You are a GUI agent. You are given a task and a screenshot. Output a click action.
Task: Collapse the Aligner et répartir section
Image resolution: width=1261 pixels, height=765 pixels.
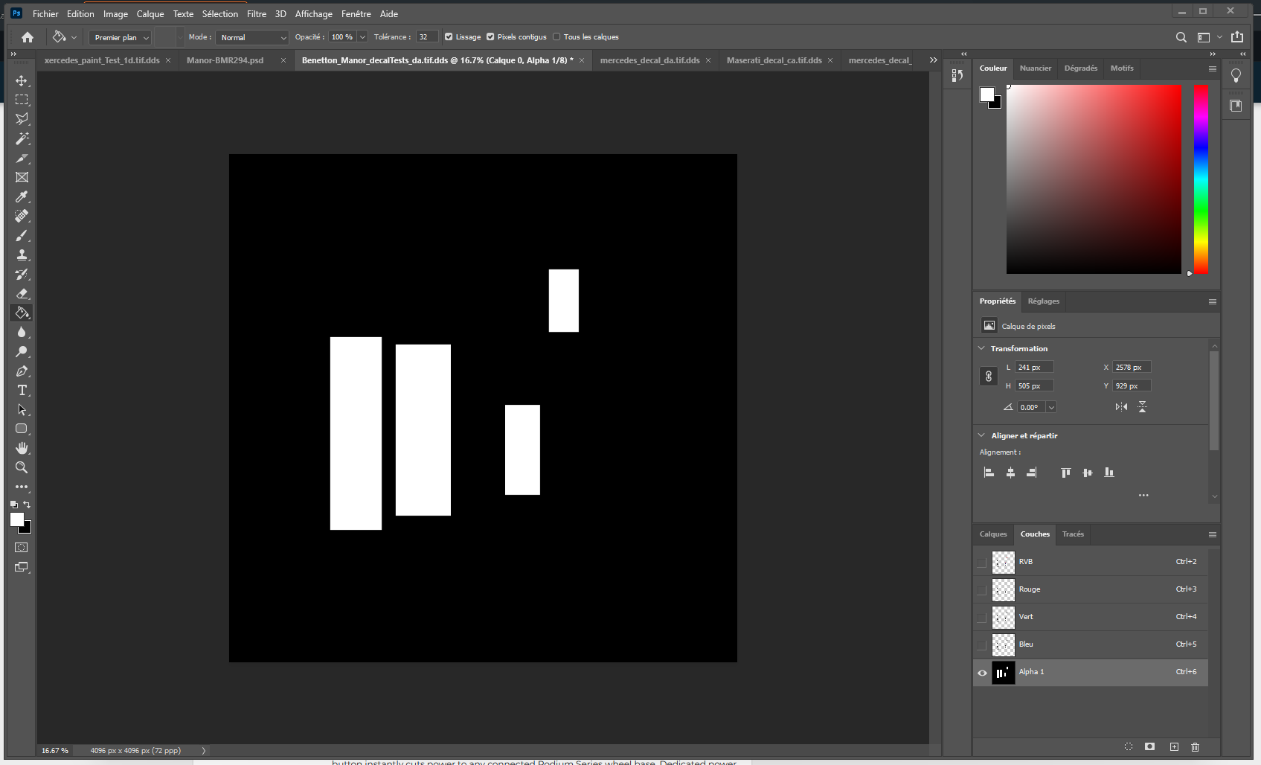981,435
